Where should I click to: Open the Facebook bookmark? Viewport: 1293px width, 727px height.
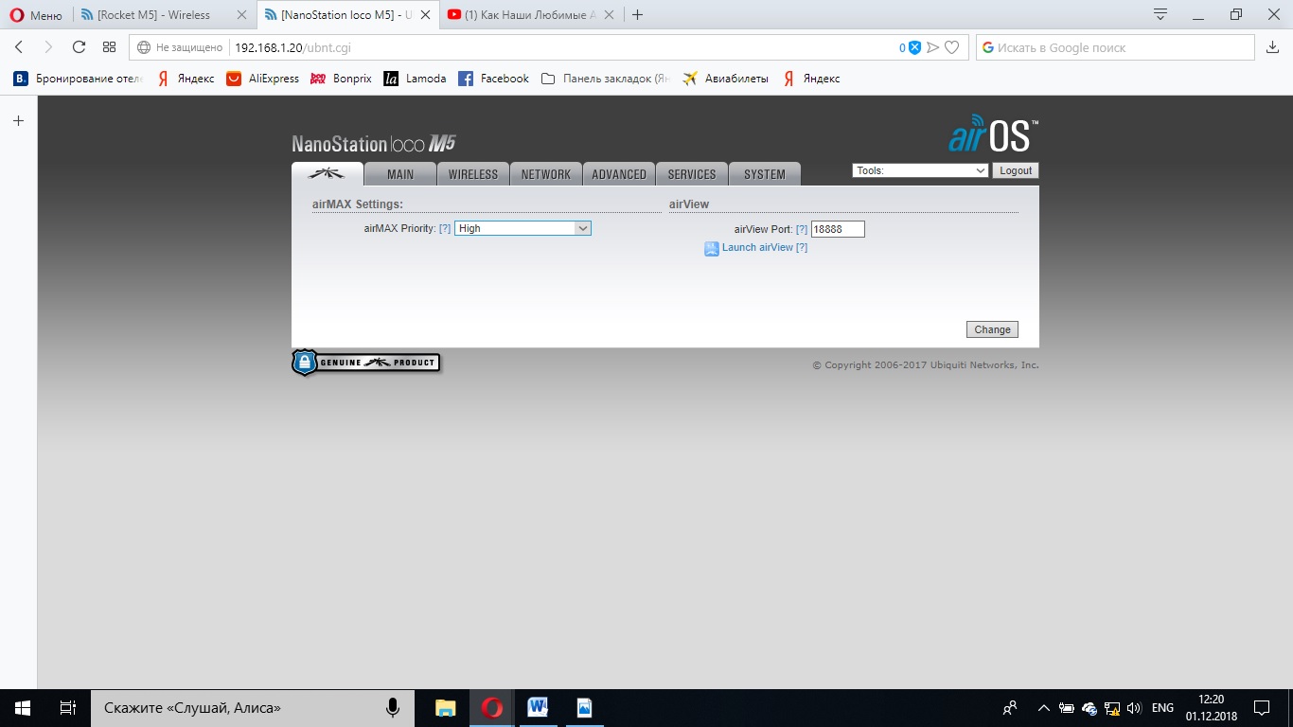pyautogui.click(x=493, y=79)
